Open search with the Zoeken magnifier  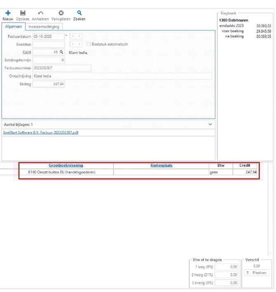click(80, 13)
